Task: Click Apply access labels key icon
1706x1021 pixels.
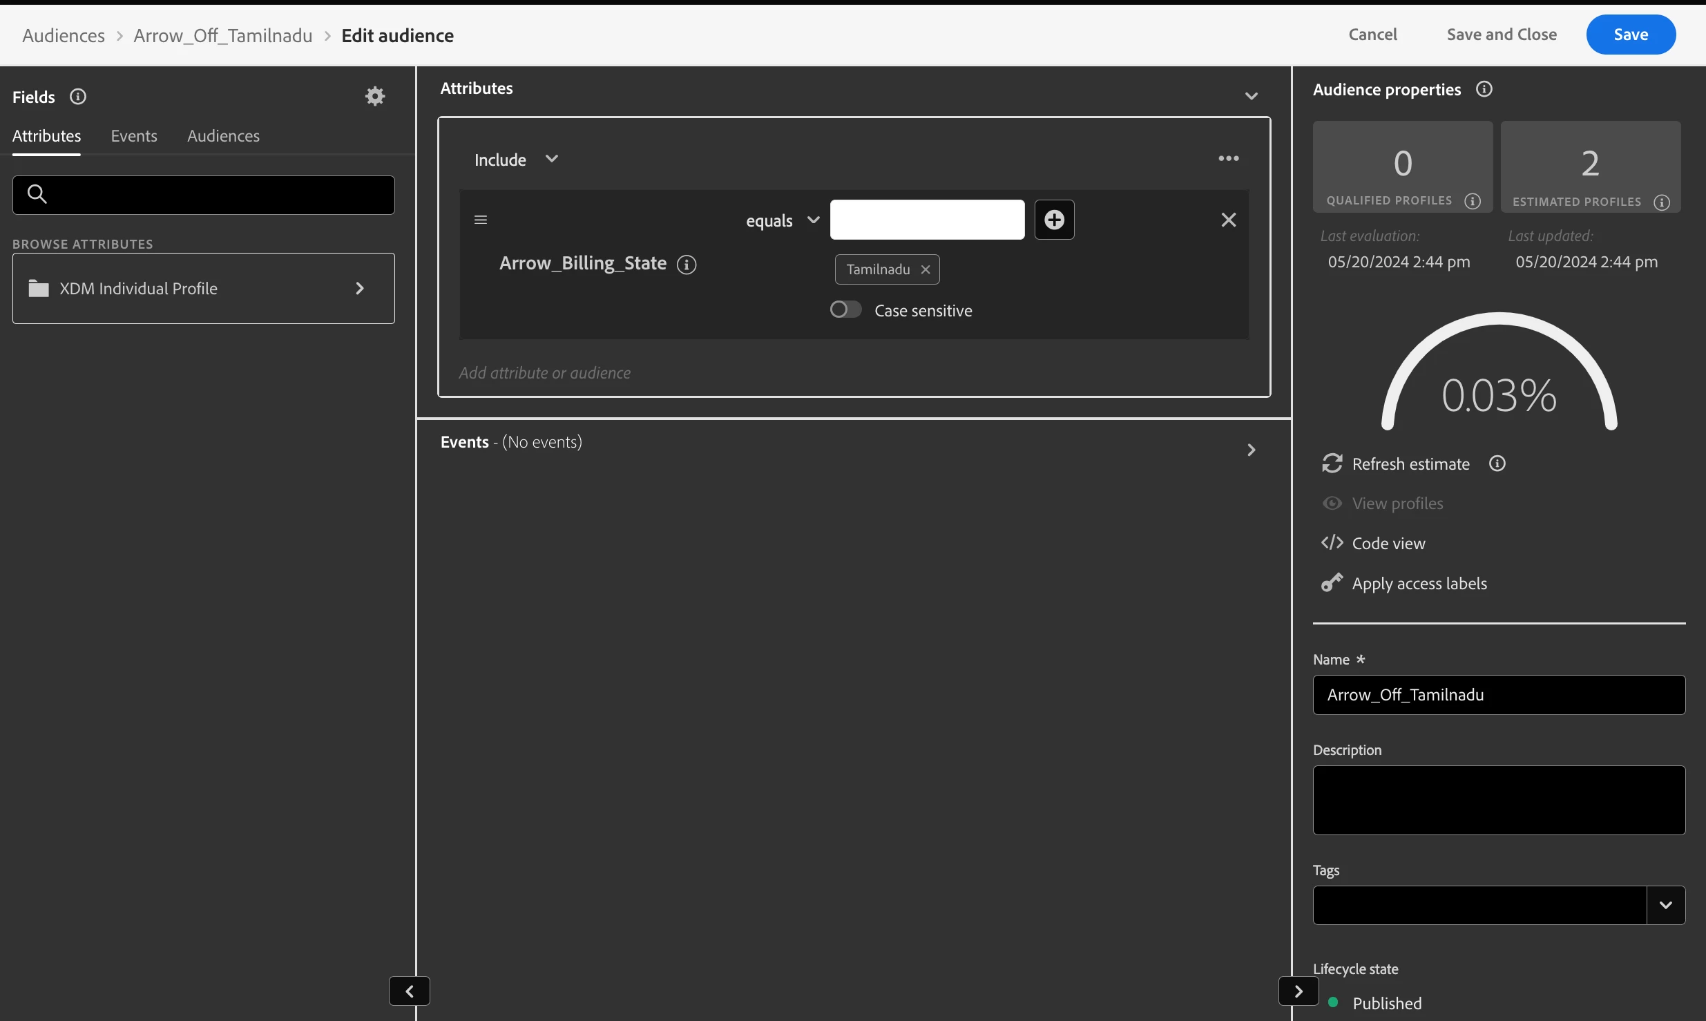Action: [x=1332, y=583]
